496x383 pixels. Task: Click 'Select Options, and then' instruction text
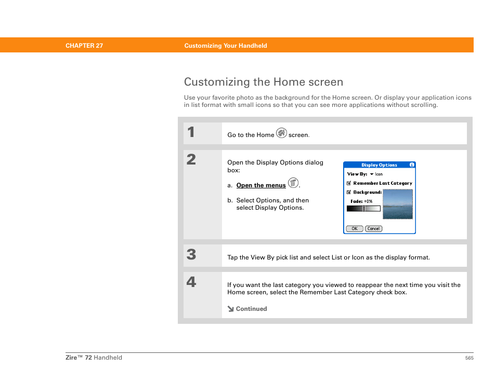pyautogui.click(x=272, y=200)
